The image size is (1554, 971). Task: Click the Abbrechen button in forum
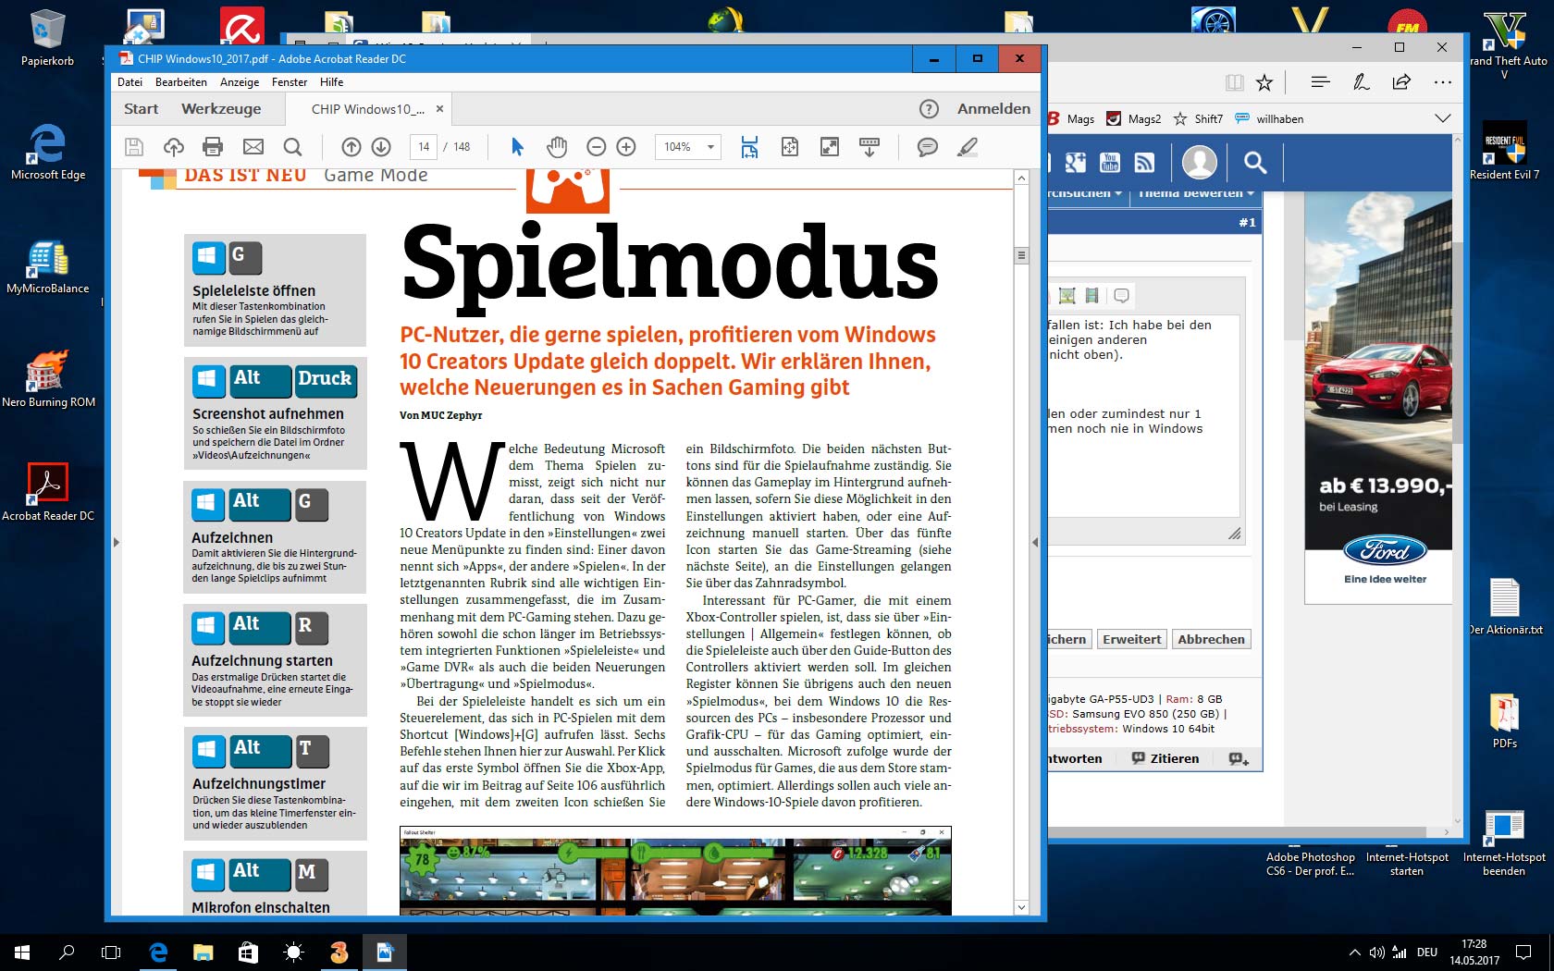point(1211,639)
